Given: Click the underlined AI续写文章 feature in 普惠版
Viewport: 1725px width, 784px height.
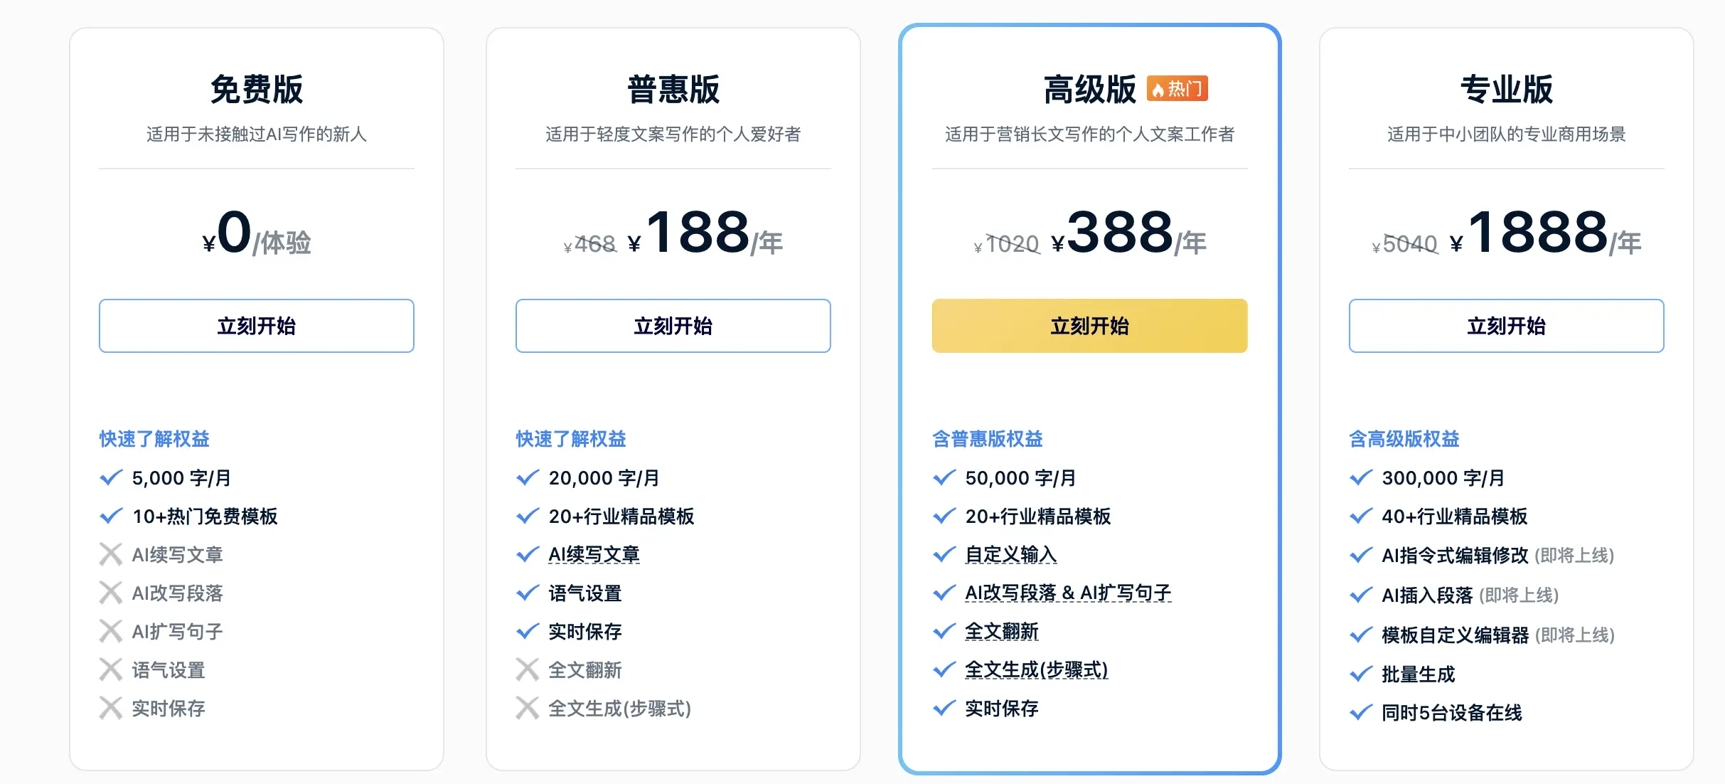Looking at the screenshot, I should (594, 554).
